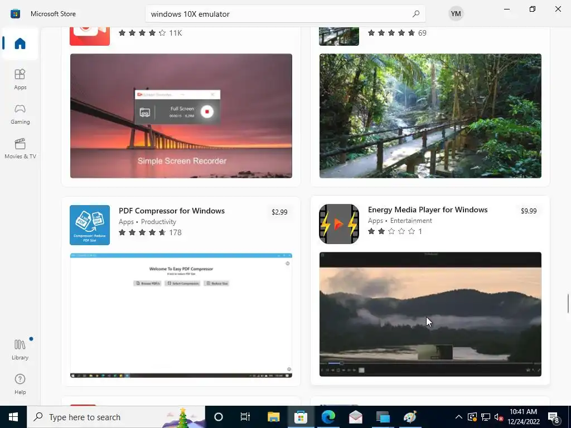
Task: Launch Microsoft Edge from taskbar
Action: point(328,417)
